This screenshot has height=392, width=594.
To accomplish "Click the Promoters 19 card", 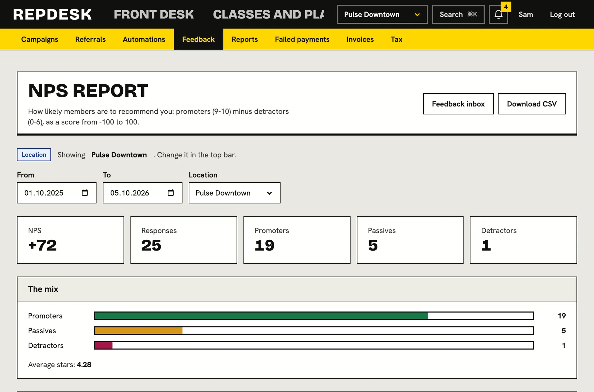I will [297, 240].
